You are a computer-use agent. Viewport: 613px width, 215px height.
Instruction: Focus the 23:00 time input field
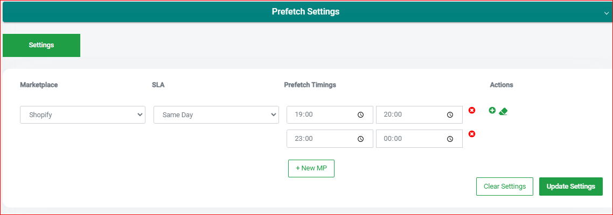coord(330,139)
